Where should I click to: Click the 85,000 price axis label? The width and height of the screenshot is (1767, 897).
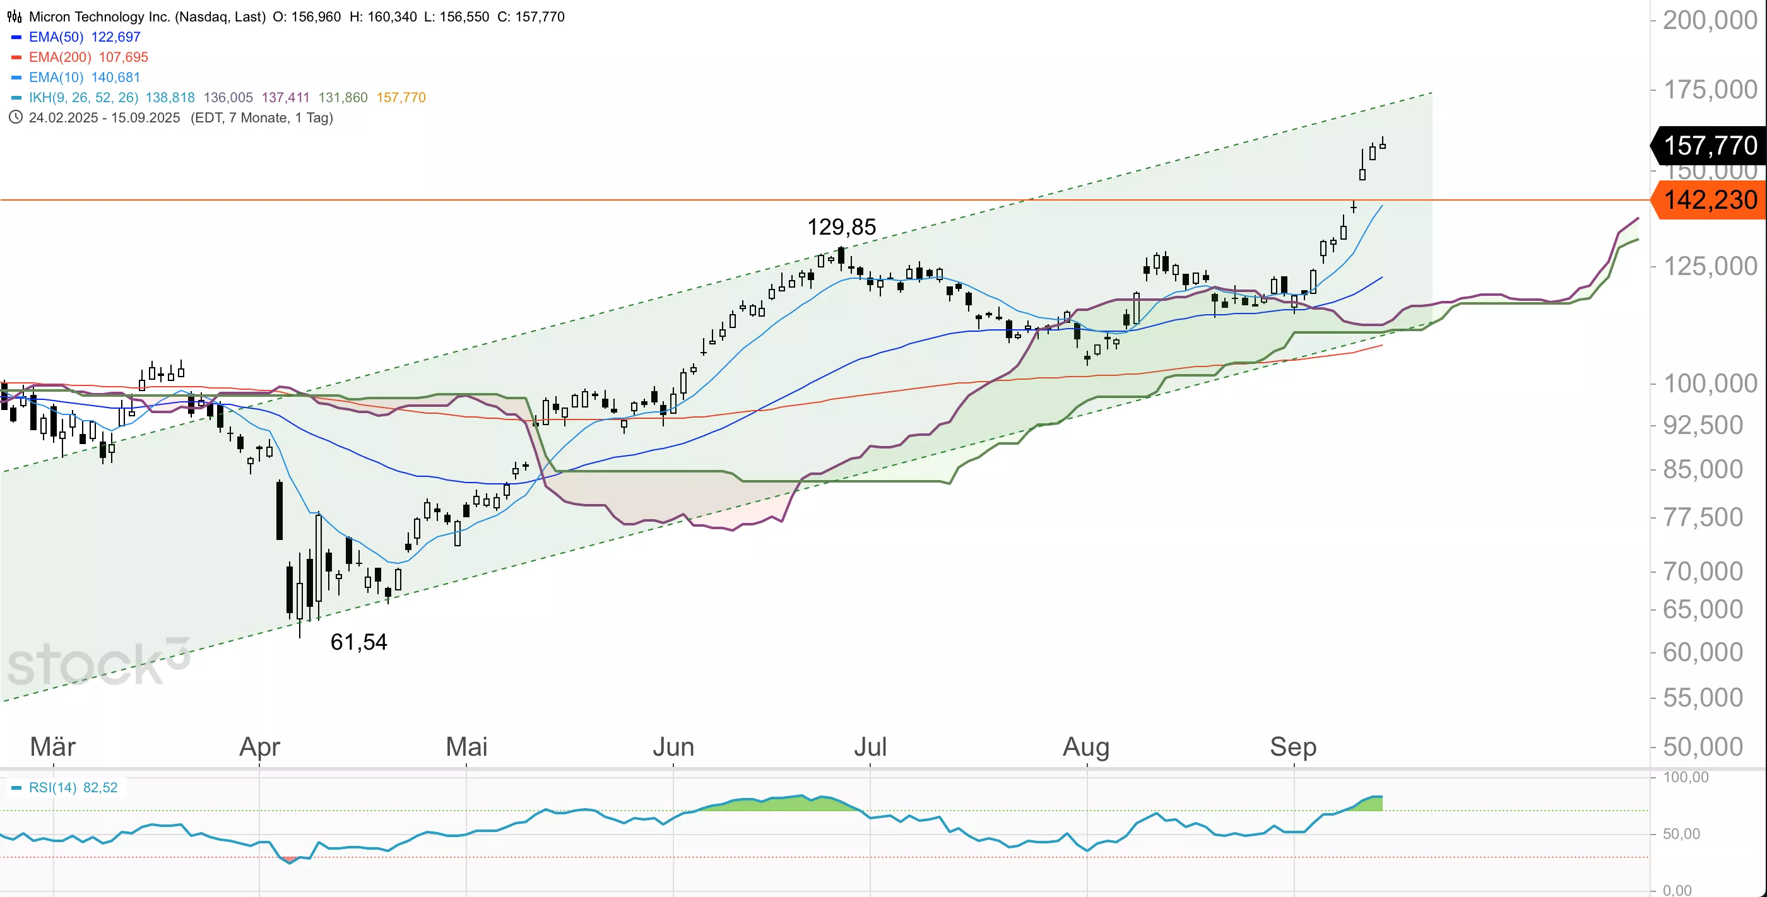pos(1703,469)
